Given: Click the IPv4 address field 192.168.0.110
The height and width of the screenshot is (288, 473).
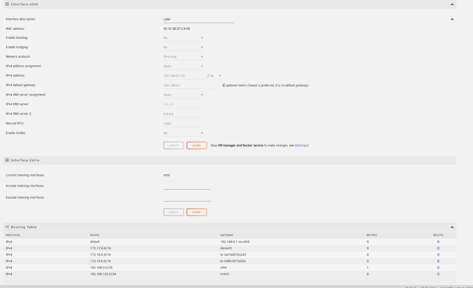Looking at the screenshot, I should 183,76.
